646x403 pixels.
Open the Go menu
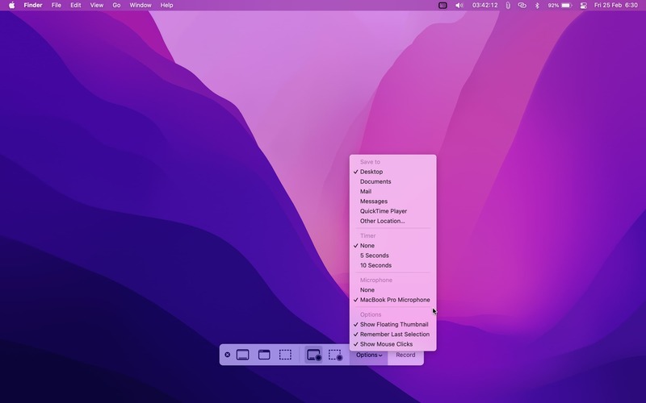[116, 6]
